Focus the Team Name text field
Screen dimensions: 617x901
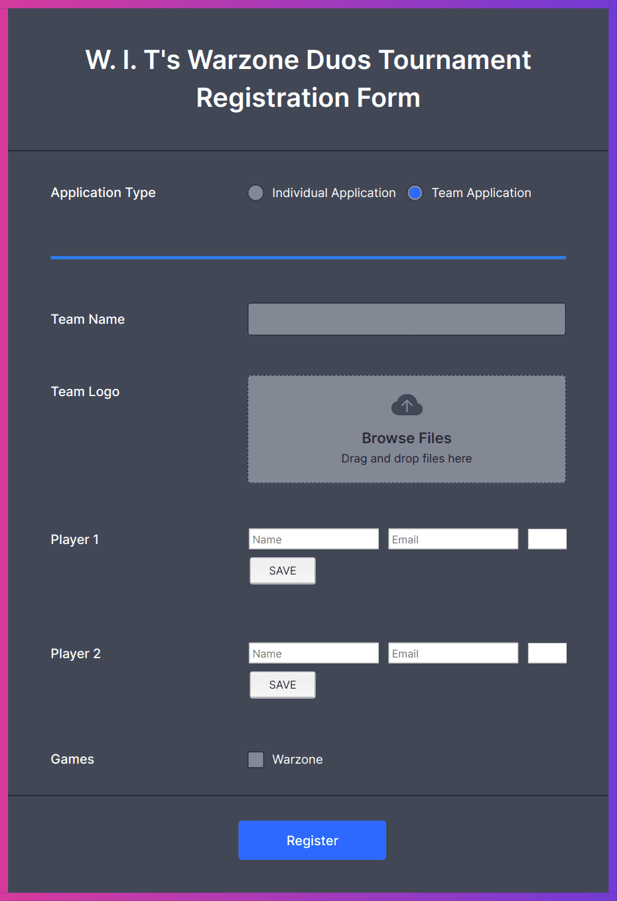[x=406, y=319]
